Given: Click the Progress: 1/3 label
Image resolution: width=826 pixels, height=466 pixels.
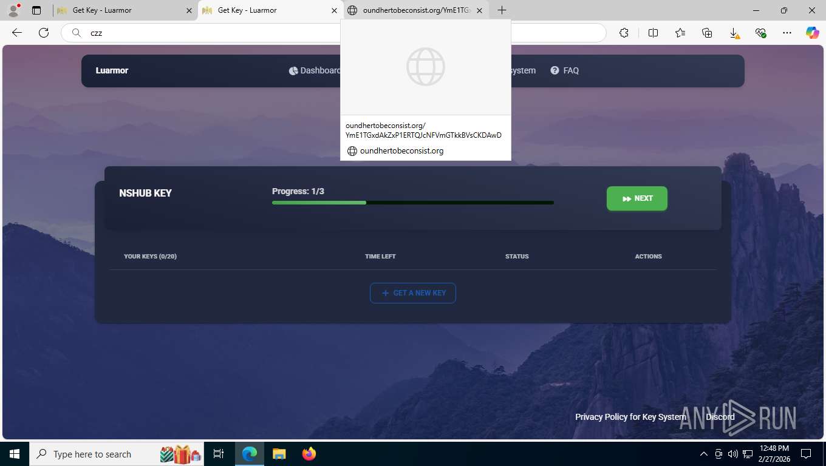Looking at the screenshot, I should click(298, 191).
